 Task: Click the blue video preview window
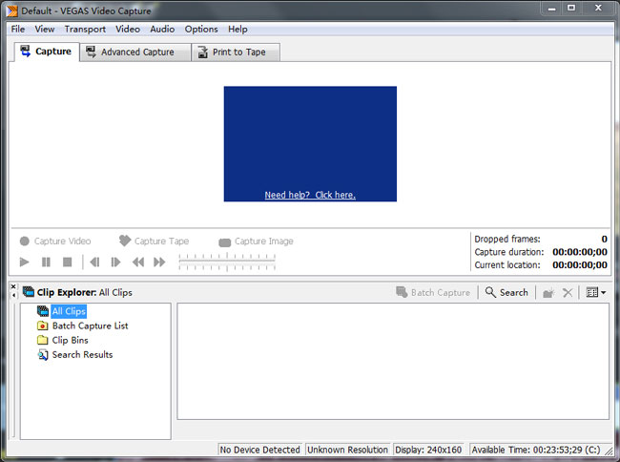310,144
